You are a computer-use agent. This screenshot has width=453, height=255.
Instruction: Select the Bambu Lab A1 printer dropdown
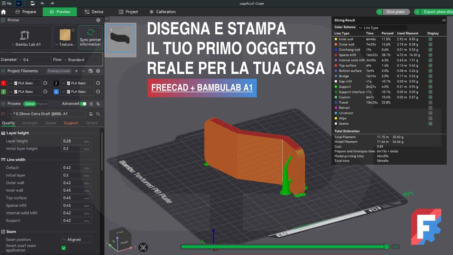click(25, 38)
